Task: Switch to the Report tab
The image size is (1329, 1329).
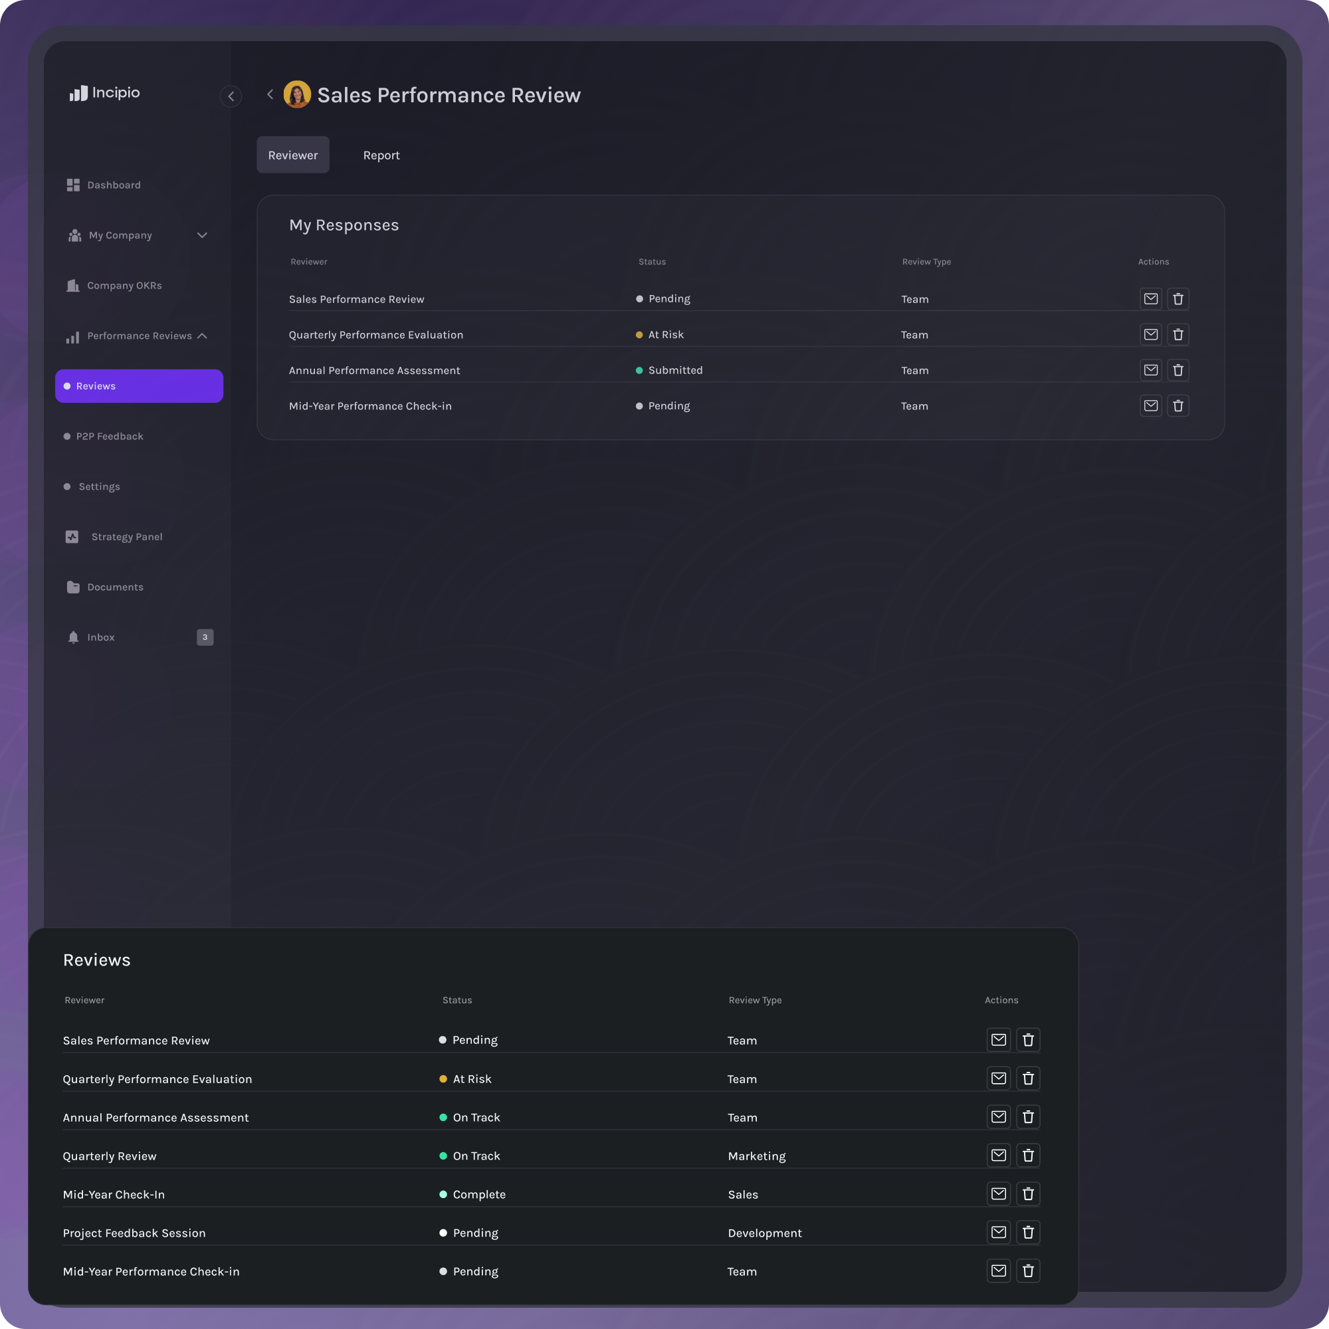Action: click(381, 155)
